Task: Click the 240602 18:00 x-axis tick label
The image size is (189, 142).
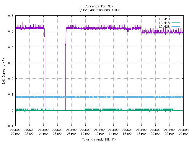Action: (x=141, y=132)
